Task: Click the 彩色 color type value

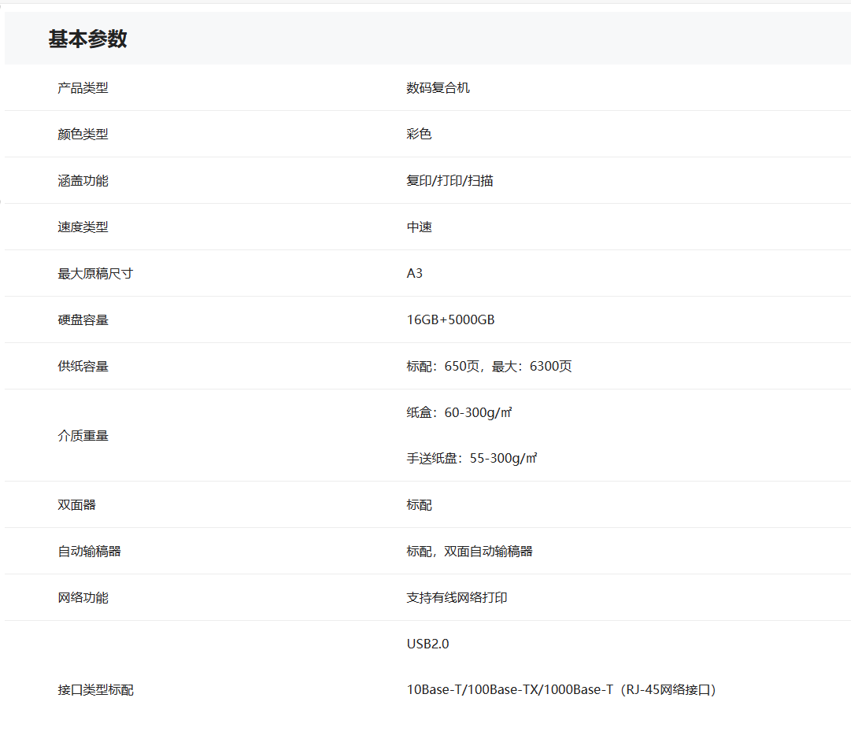Action: click(x=419, y=135)
